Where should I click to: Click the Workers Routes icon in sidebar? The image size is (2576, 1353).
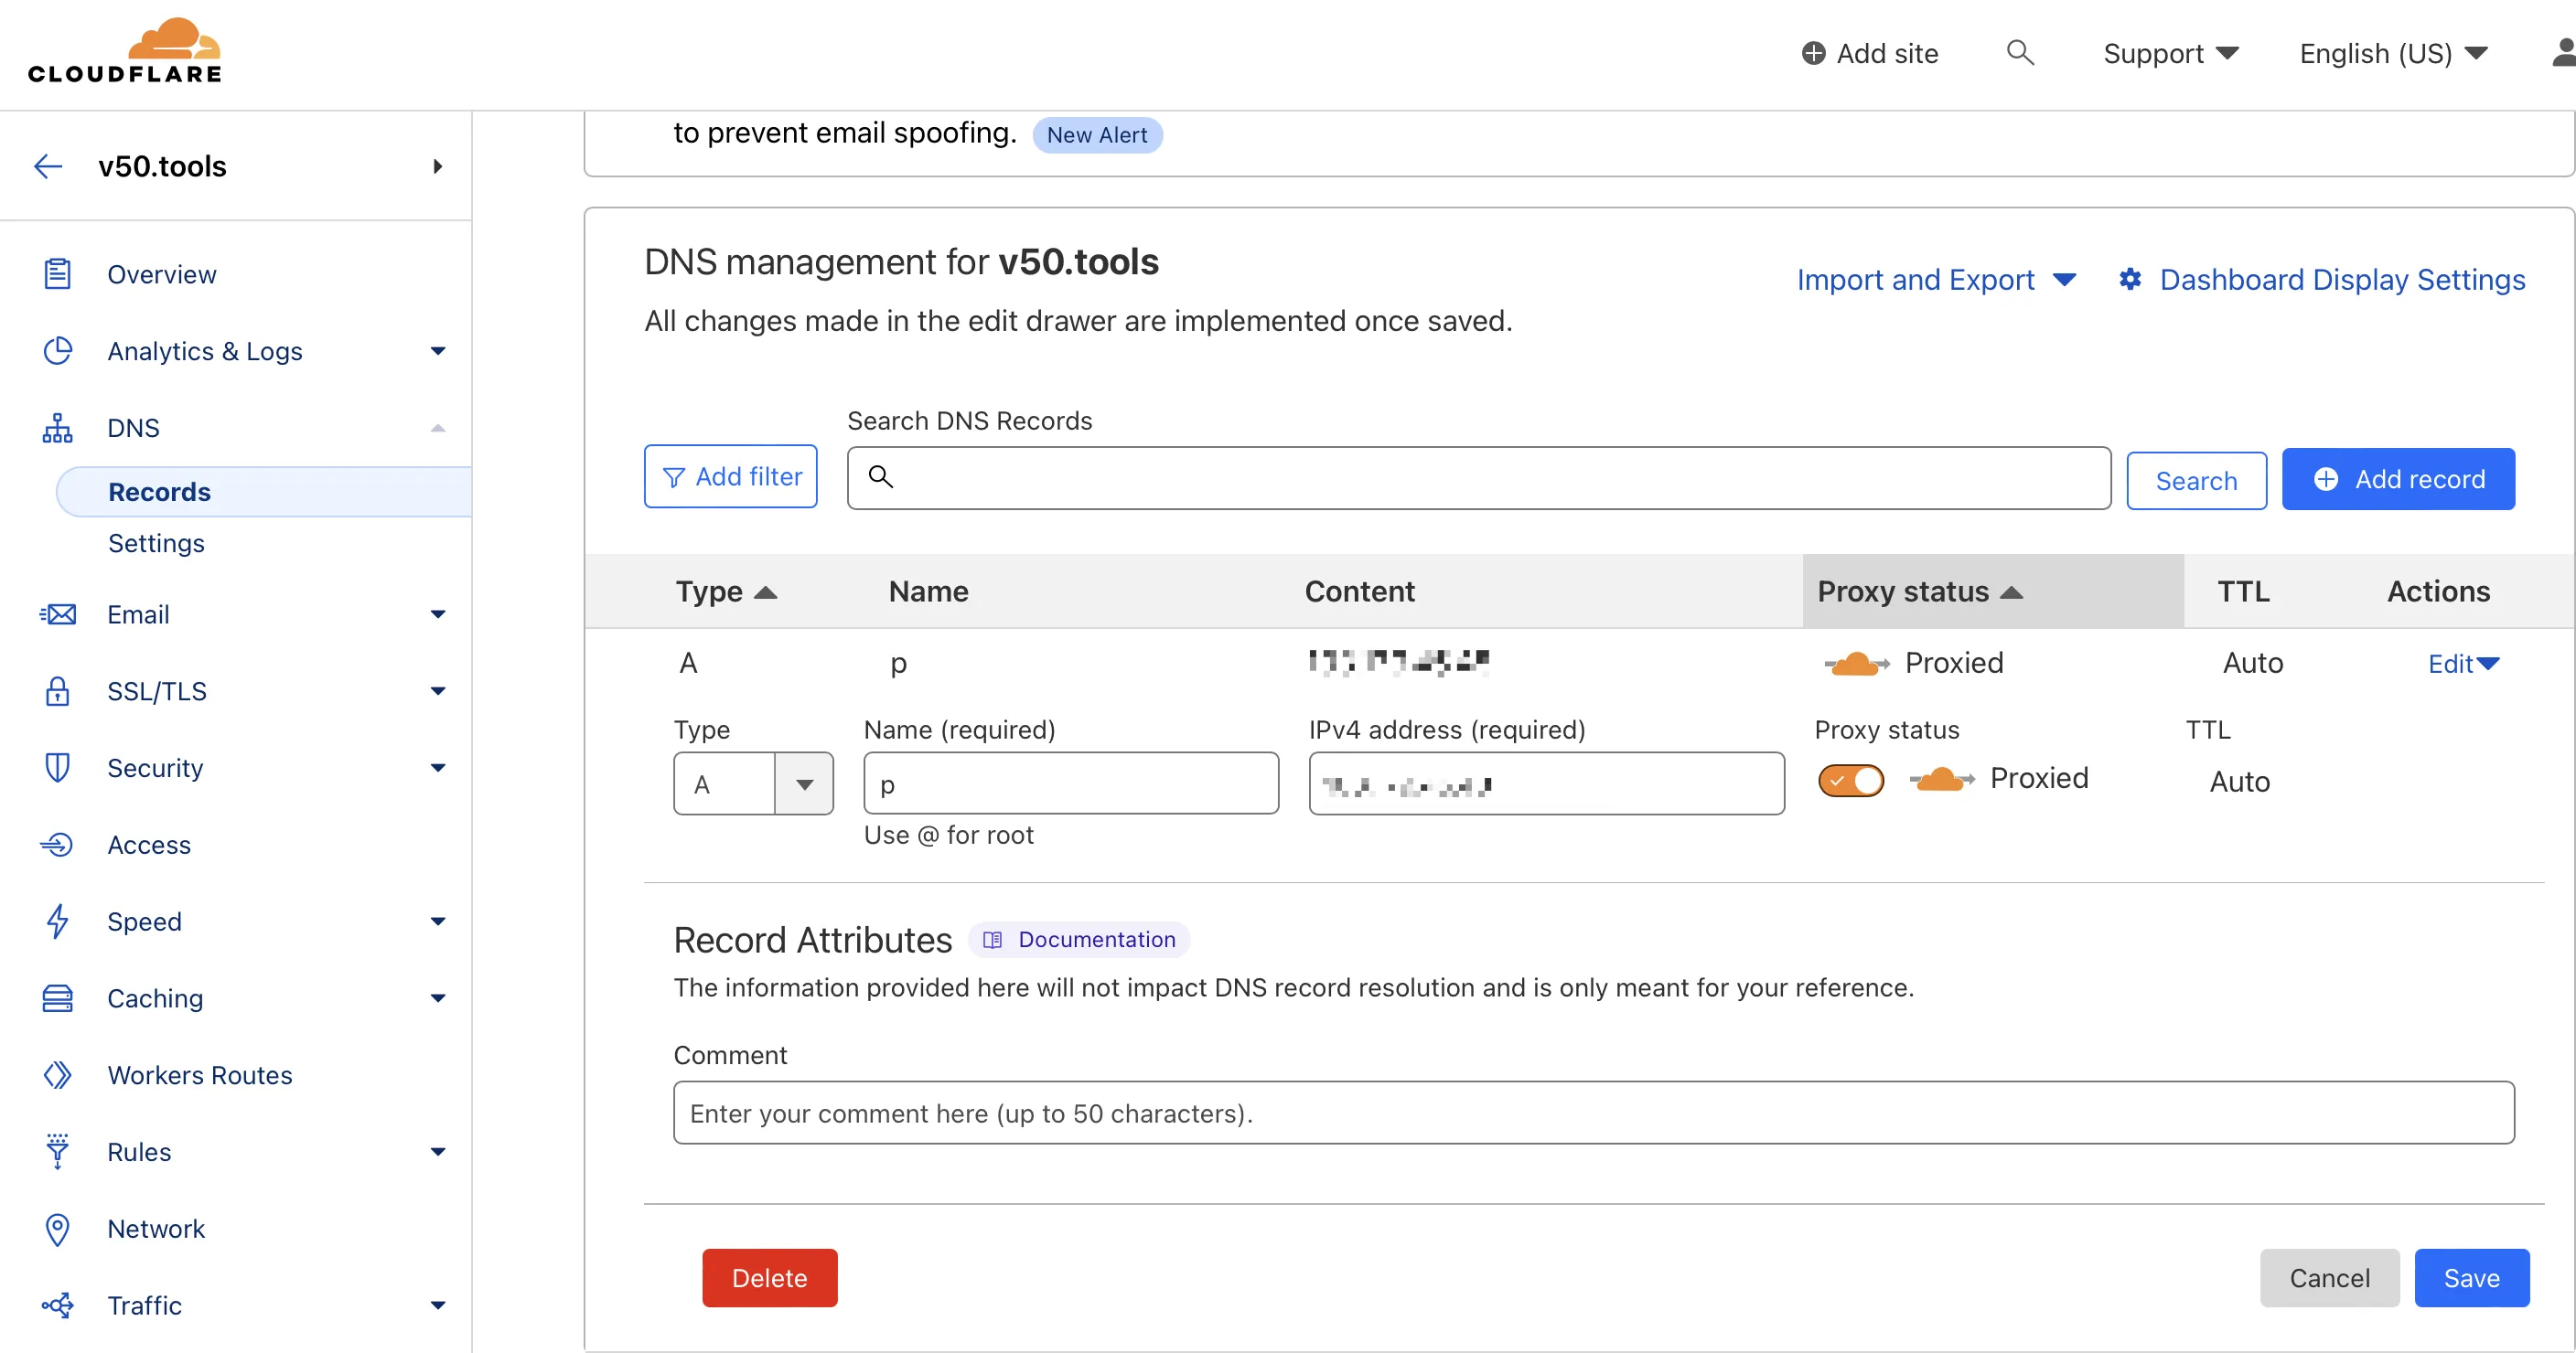pos(57,1075)
